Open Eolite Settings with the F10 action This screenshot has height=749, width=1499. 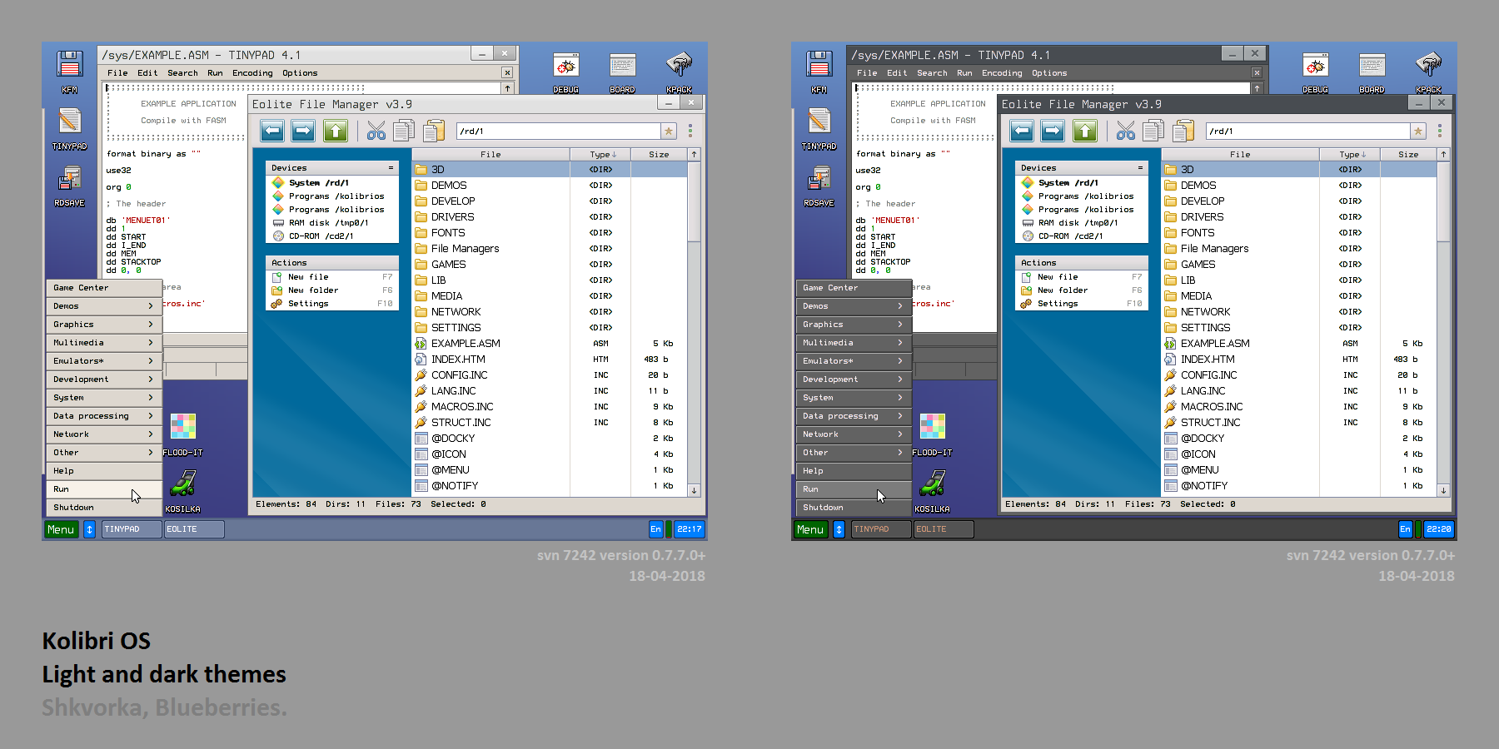click(308, 303)
